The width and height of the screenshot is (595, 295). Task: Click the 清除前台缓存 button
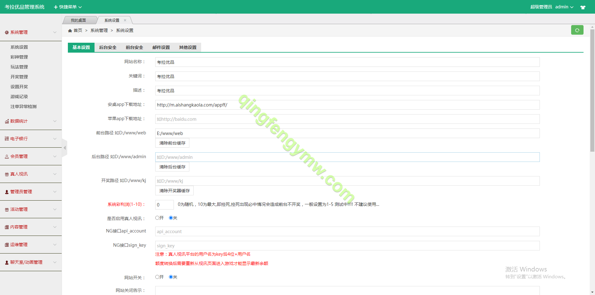click(x=172, y=143)
